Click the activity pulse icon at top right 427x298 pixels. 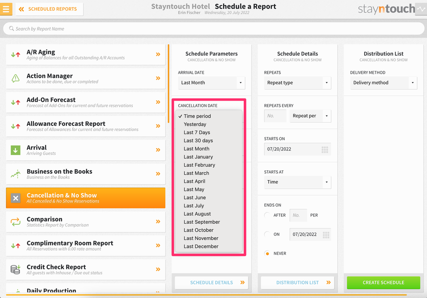click(x=421, y=9)
